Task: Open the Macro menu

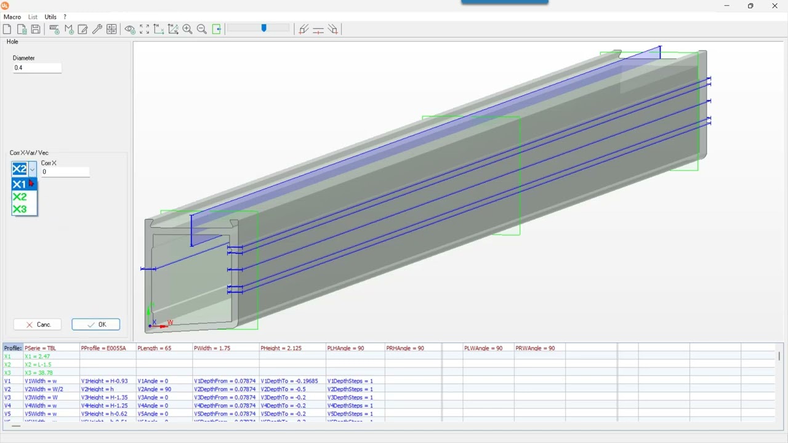Action: (12, 17)
